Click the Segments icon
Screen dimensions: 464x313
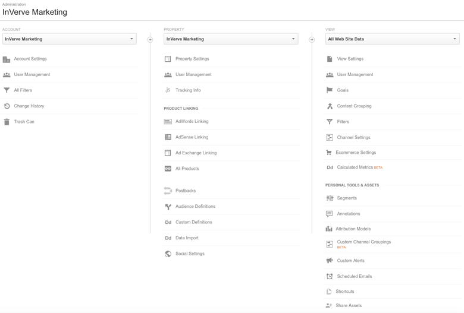[330, 198]
